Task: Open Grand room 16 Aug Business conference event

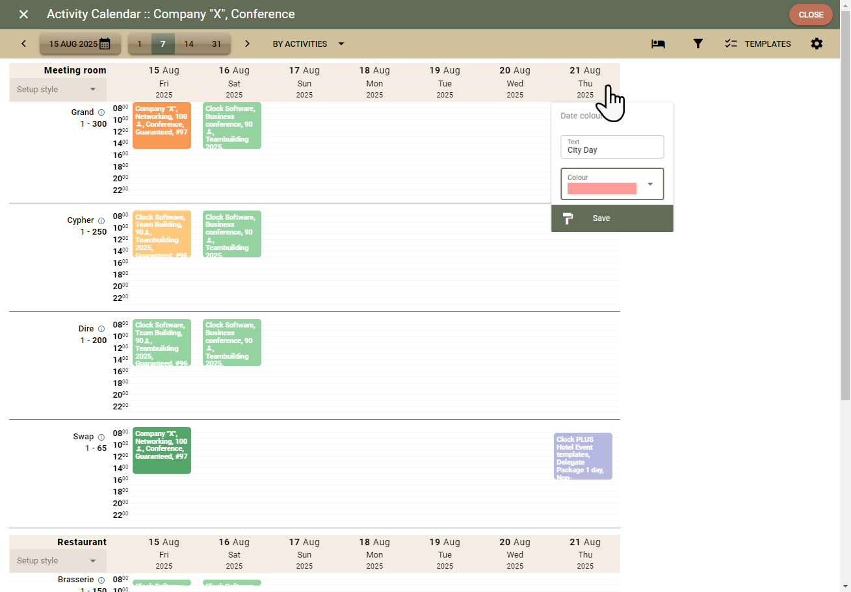Action: pyautogui.click(x=232, y=125)
